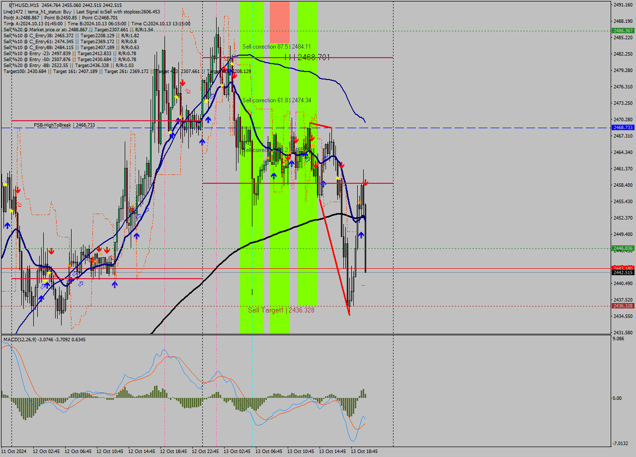Click the red 2436.328 price tag

(623, 306)
